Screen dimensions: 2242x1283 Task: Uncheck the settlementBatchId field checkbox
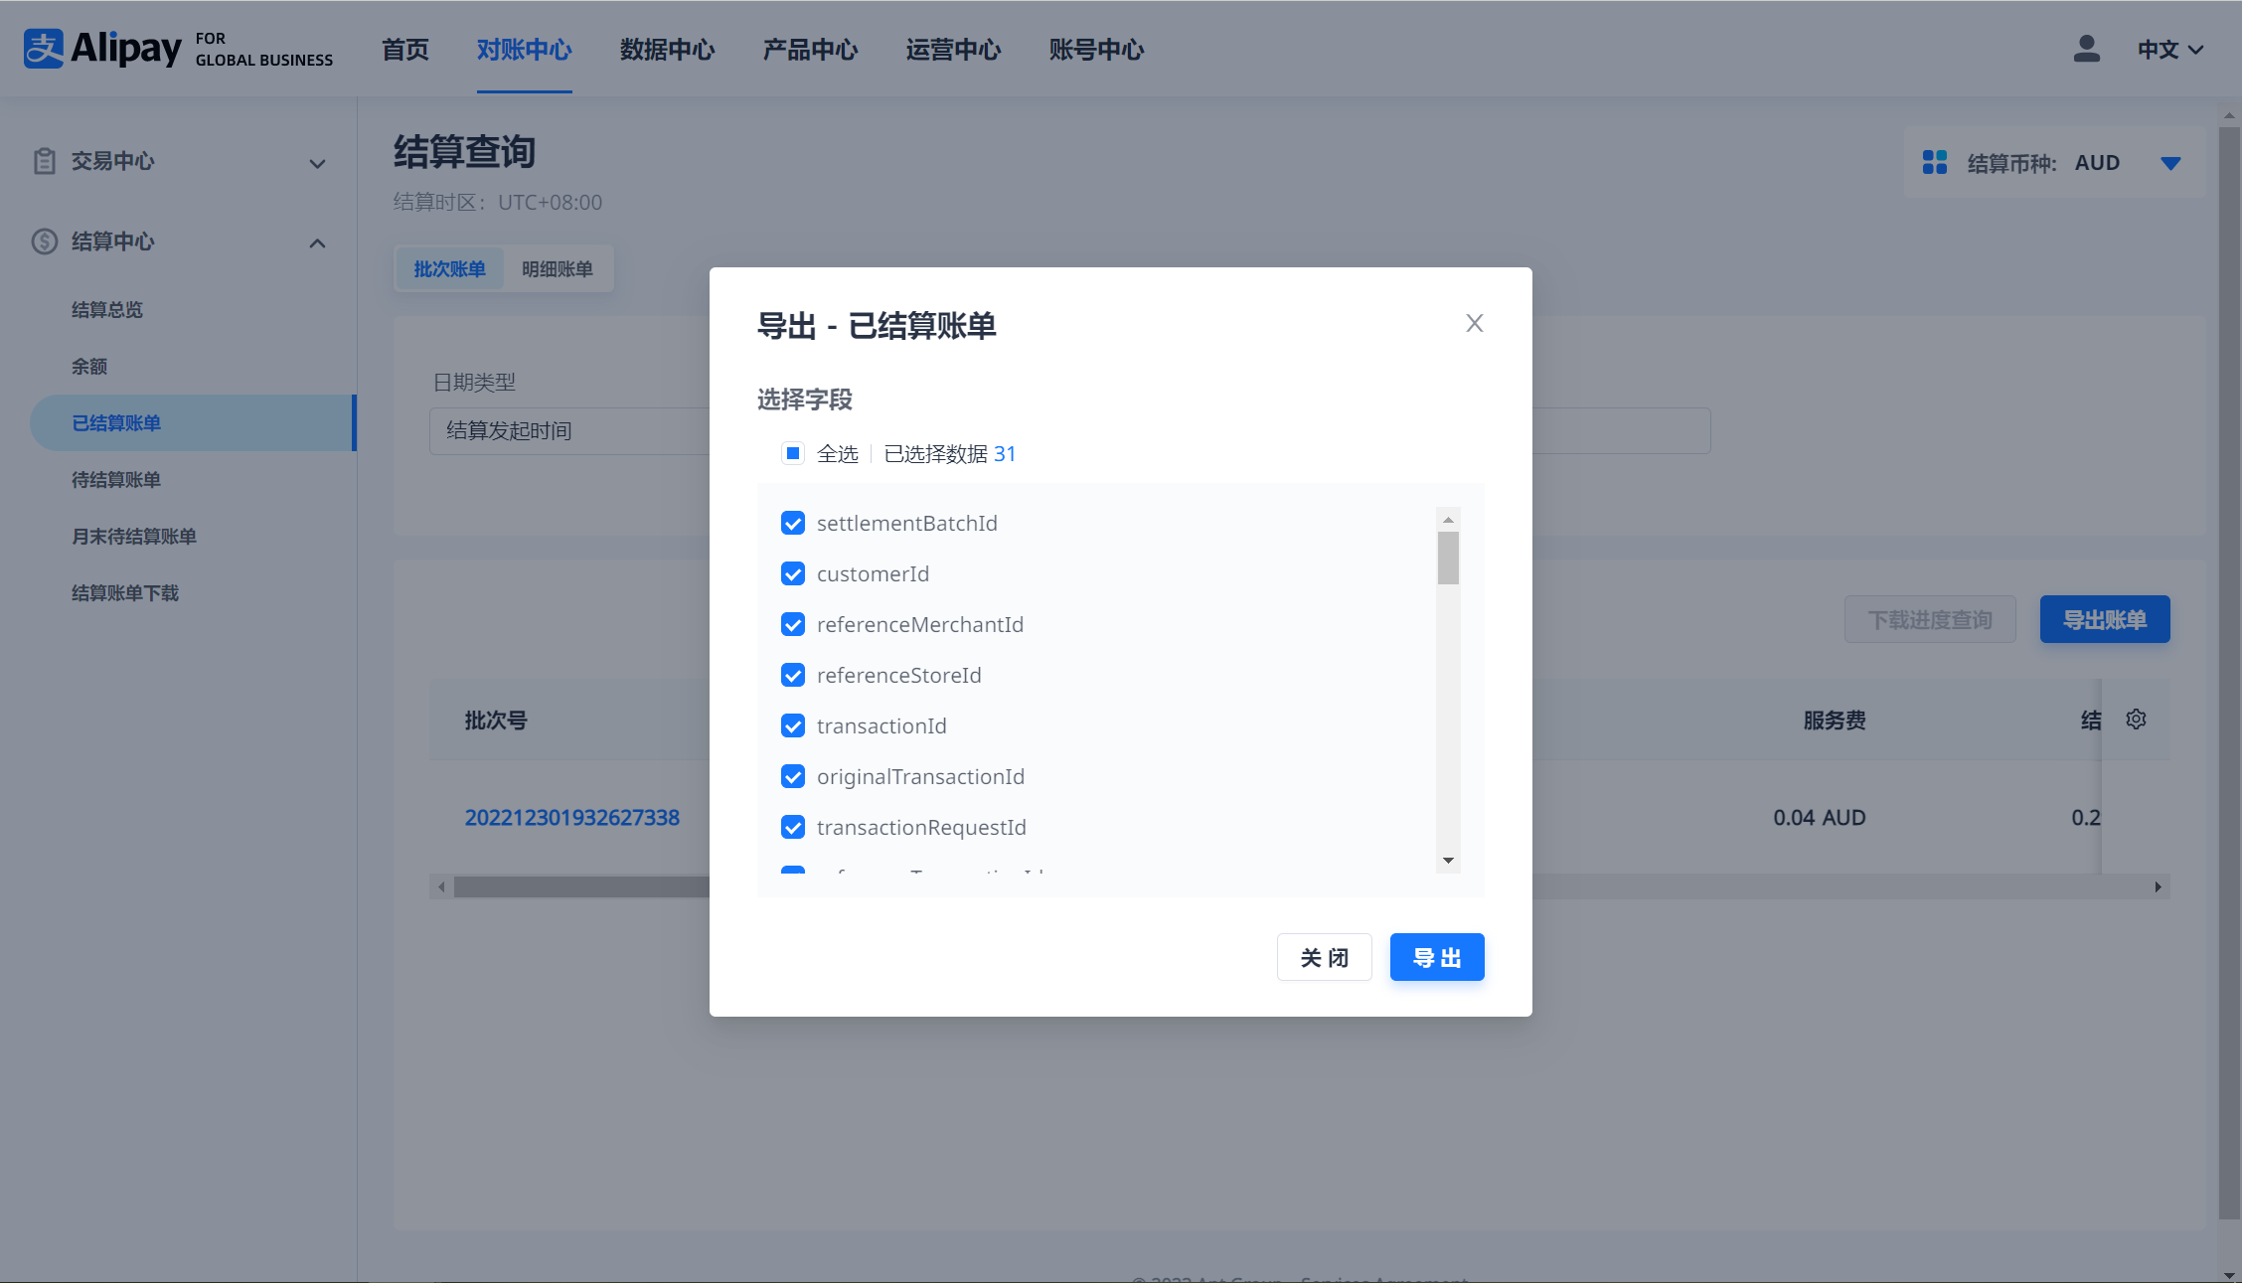point(792,524)
